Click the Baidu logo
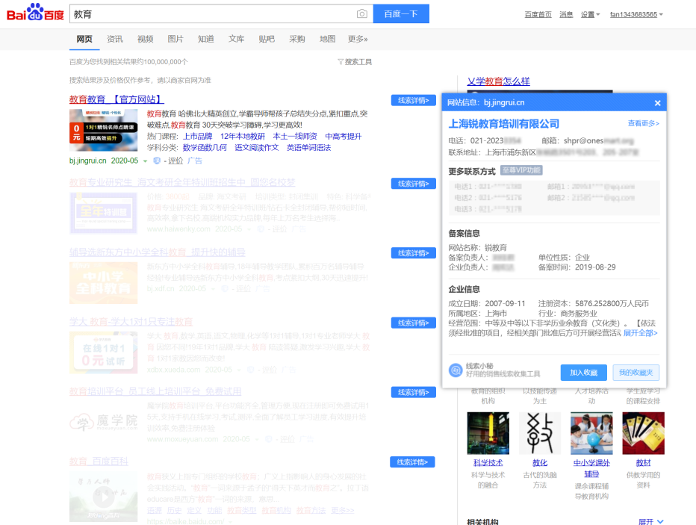This screenshot has height=525, width=696. 36,13
